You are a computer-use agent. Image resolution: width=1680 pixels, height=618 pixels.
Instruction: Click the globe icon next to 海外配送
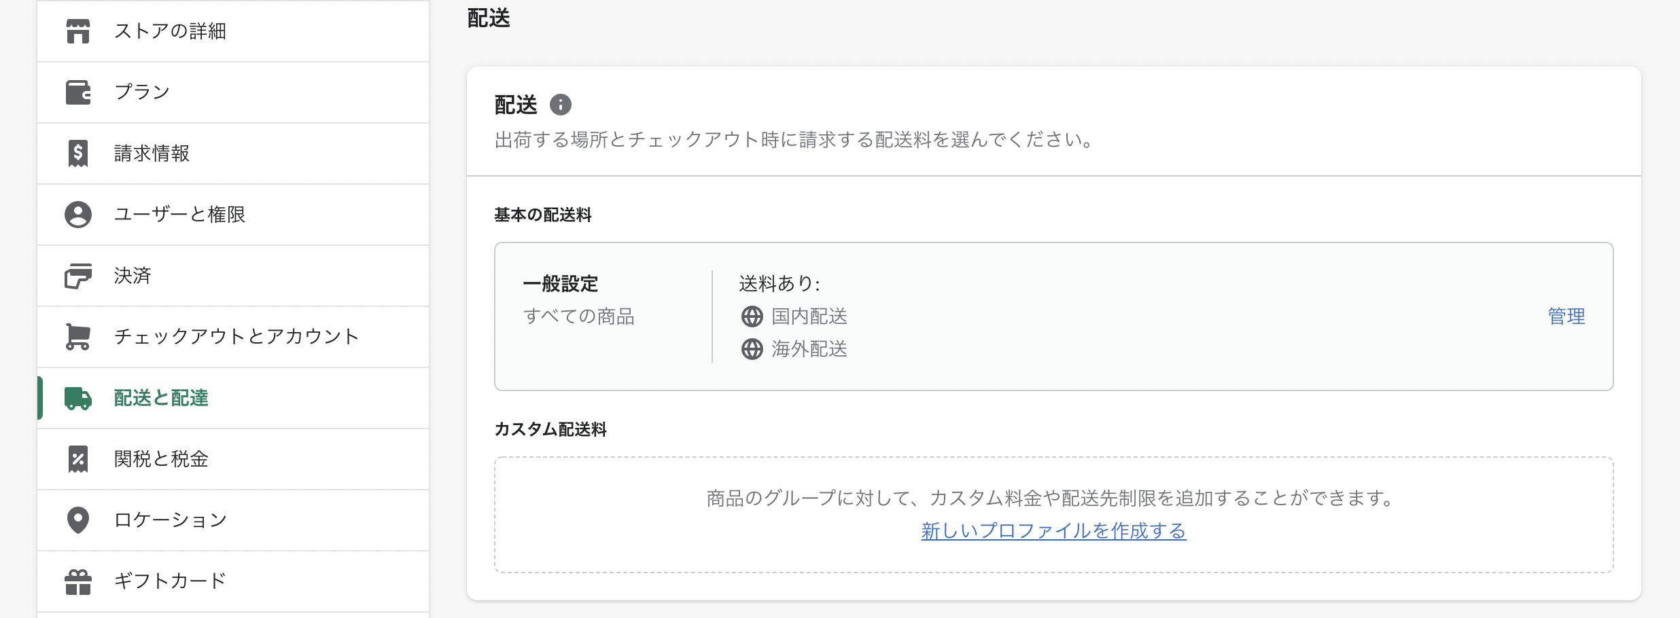[752, 349]
